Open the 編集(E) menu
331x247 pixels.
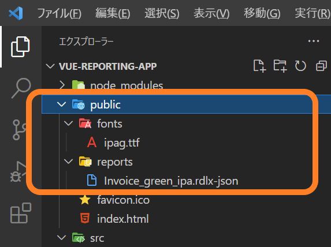point(113,13)
